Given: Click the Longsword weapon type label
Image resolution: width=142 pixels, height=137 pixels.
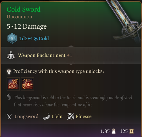Looking at the screenshot, I should (x=26, y=117).
